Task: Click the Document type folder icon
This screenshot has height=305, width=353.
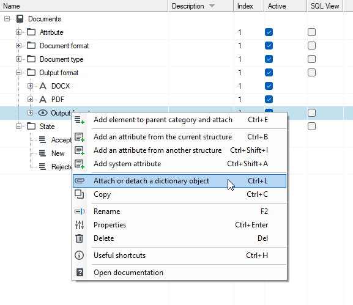Action: click(x=31, y=59)
